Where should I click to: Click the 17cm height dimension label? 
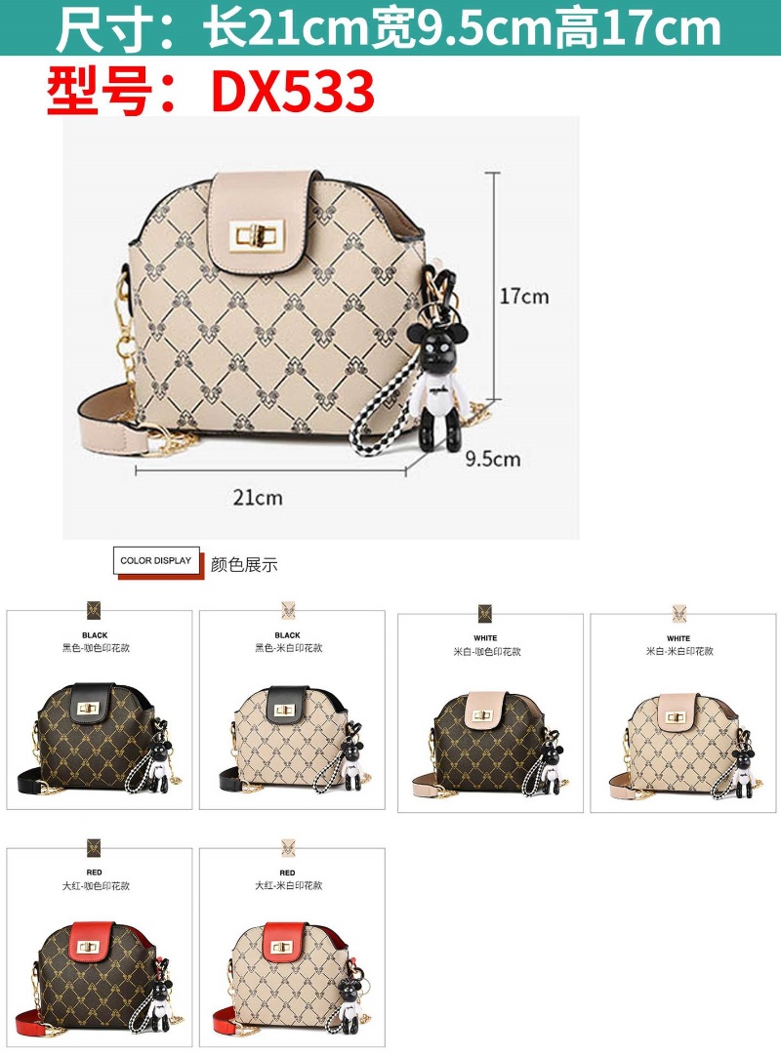524,297
